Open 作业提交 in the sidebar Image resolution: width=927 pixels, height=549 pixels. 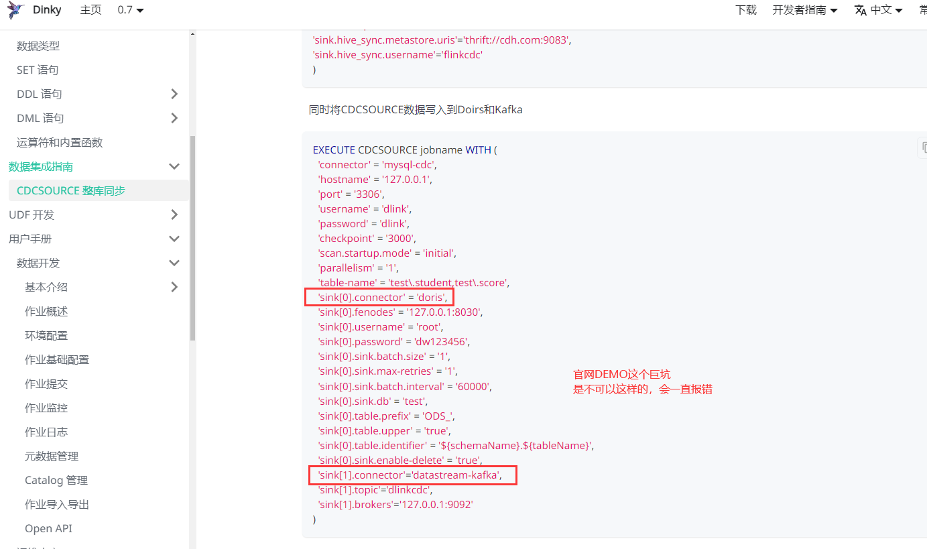(46, 383)
